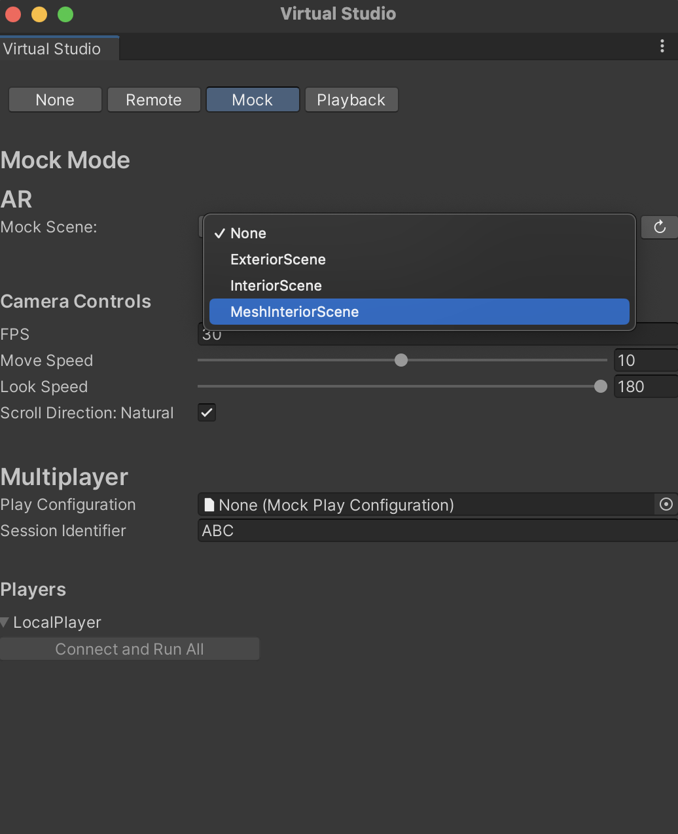678x834 pixels.
Task: Open the Play Configuration object picker
Action: tap(666, 505)
